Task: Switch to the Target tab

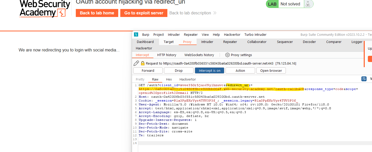Action: [169, 42]
